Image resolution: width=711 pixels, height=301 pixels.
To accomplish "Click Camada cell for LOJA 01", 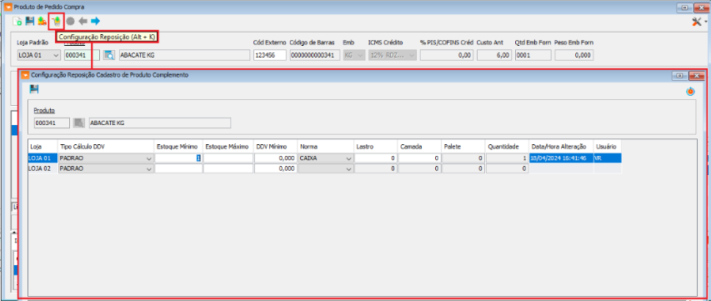I will tap(419, 158).
